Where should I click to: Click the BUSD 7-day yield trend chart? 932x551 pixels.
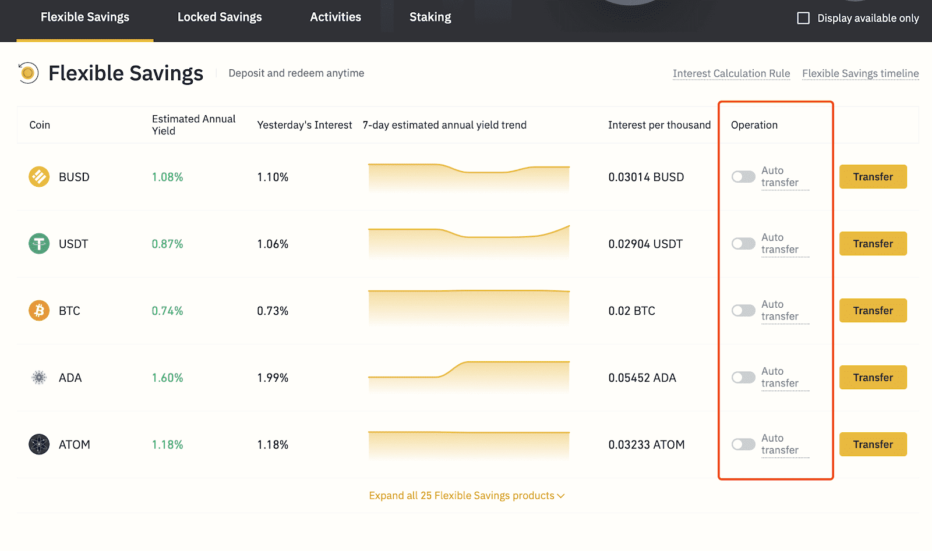coord(469,177)
